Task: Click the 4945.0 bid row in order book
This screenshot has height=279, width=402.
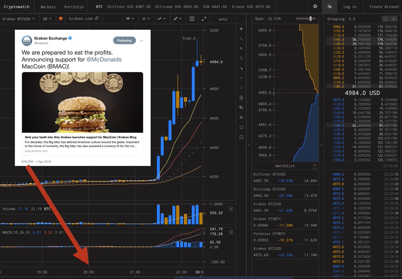Action: click(x=363, y=125)
